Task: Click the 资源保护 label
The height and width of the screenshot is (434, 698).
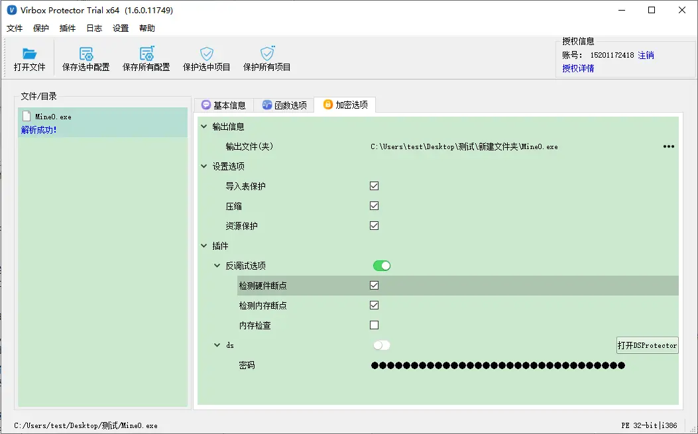Action: coord(241,226)
